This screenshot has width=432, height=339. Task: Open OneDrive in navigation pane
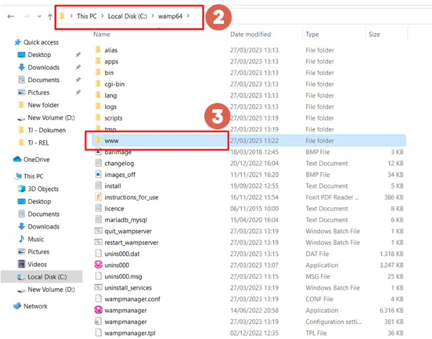click(x=37, y=159)
